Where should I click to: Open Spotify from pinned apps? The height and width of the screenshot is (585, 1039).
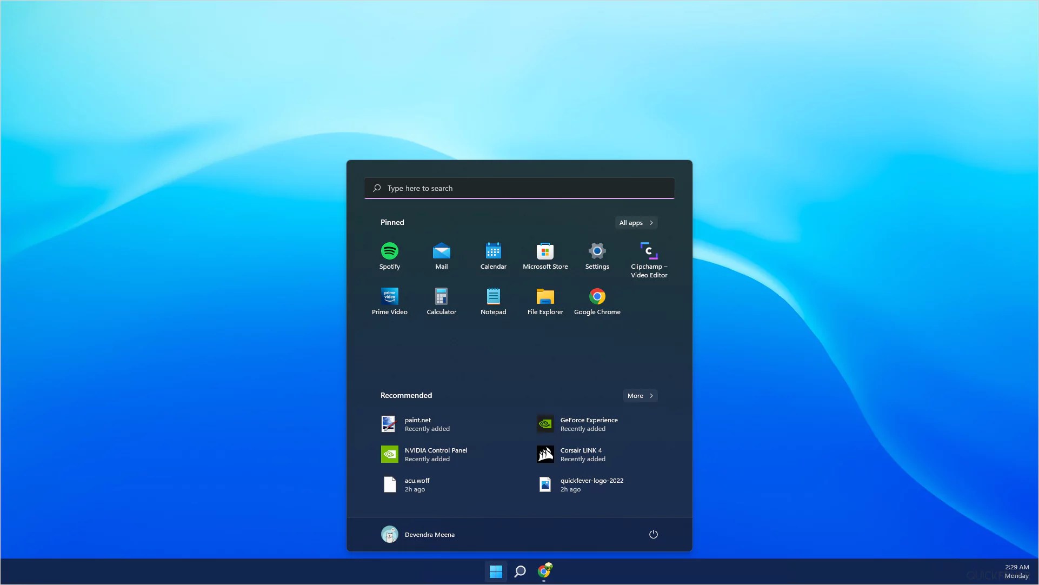pos(389,256)
